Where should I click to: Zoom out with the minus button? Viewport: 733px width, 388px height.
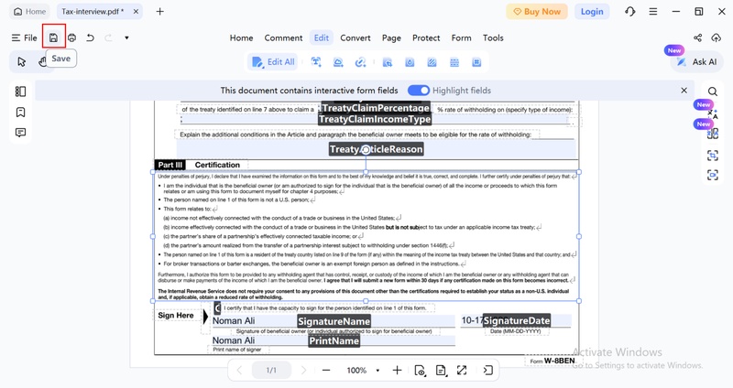326,371
